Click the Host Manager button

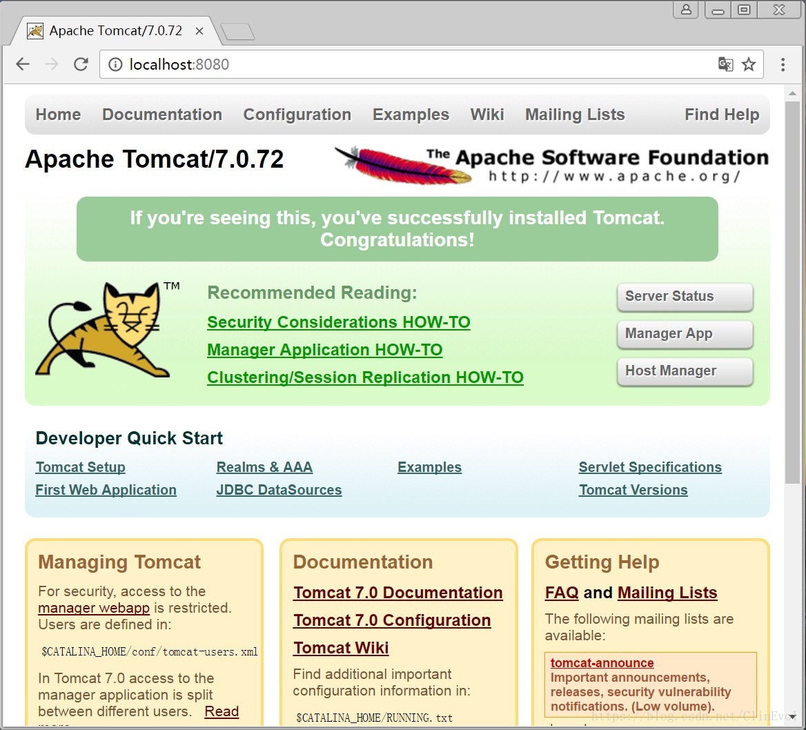(x=685, y=371)
